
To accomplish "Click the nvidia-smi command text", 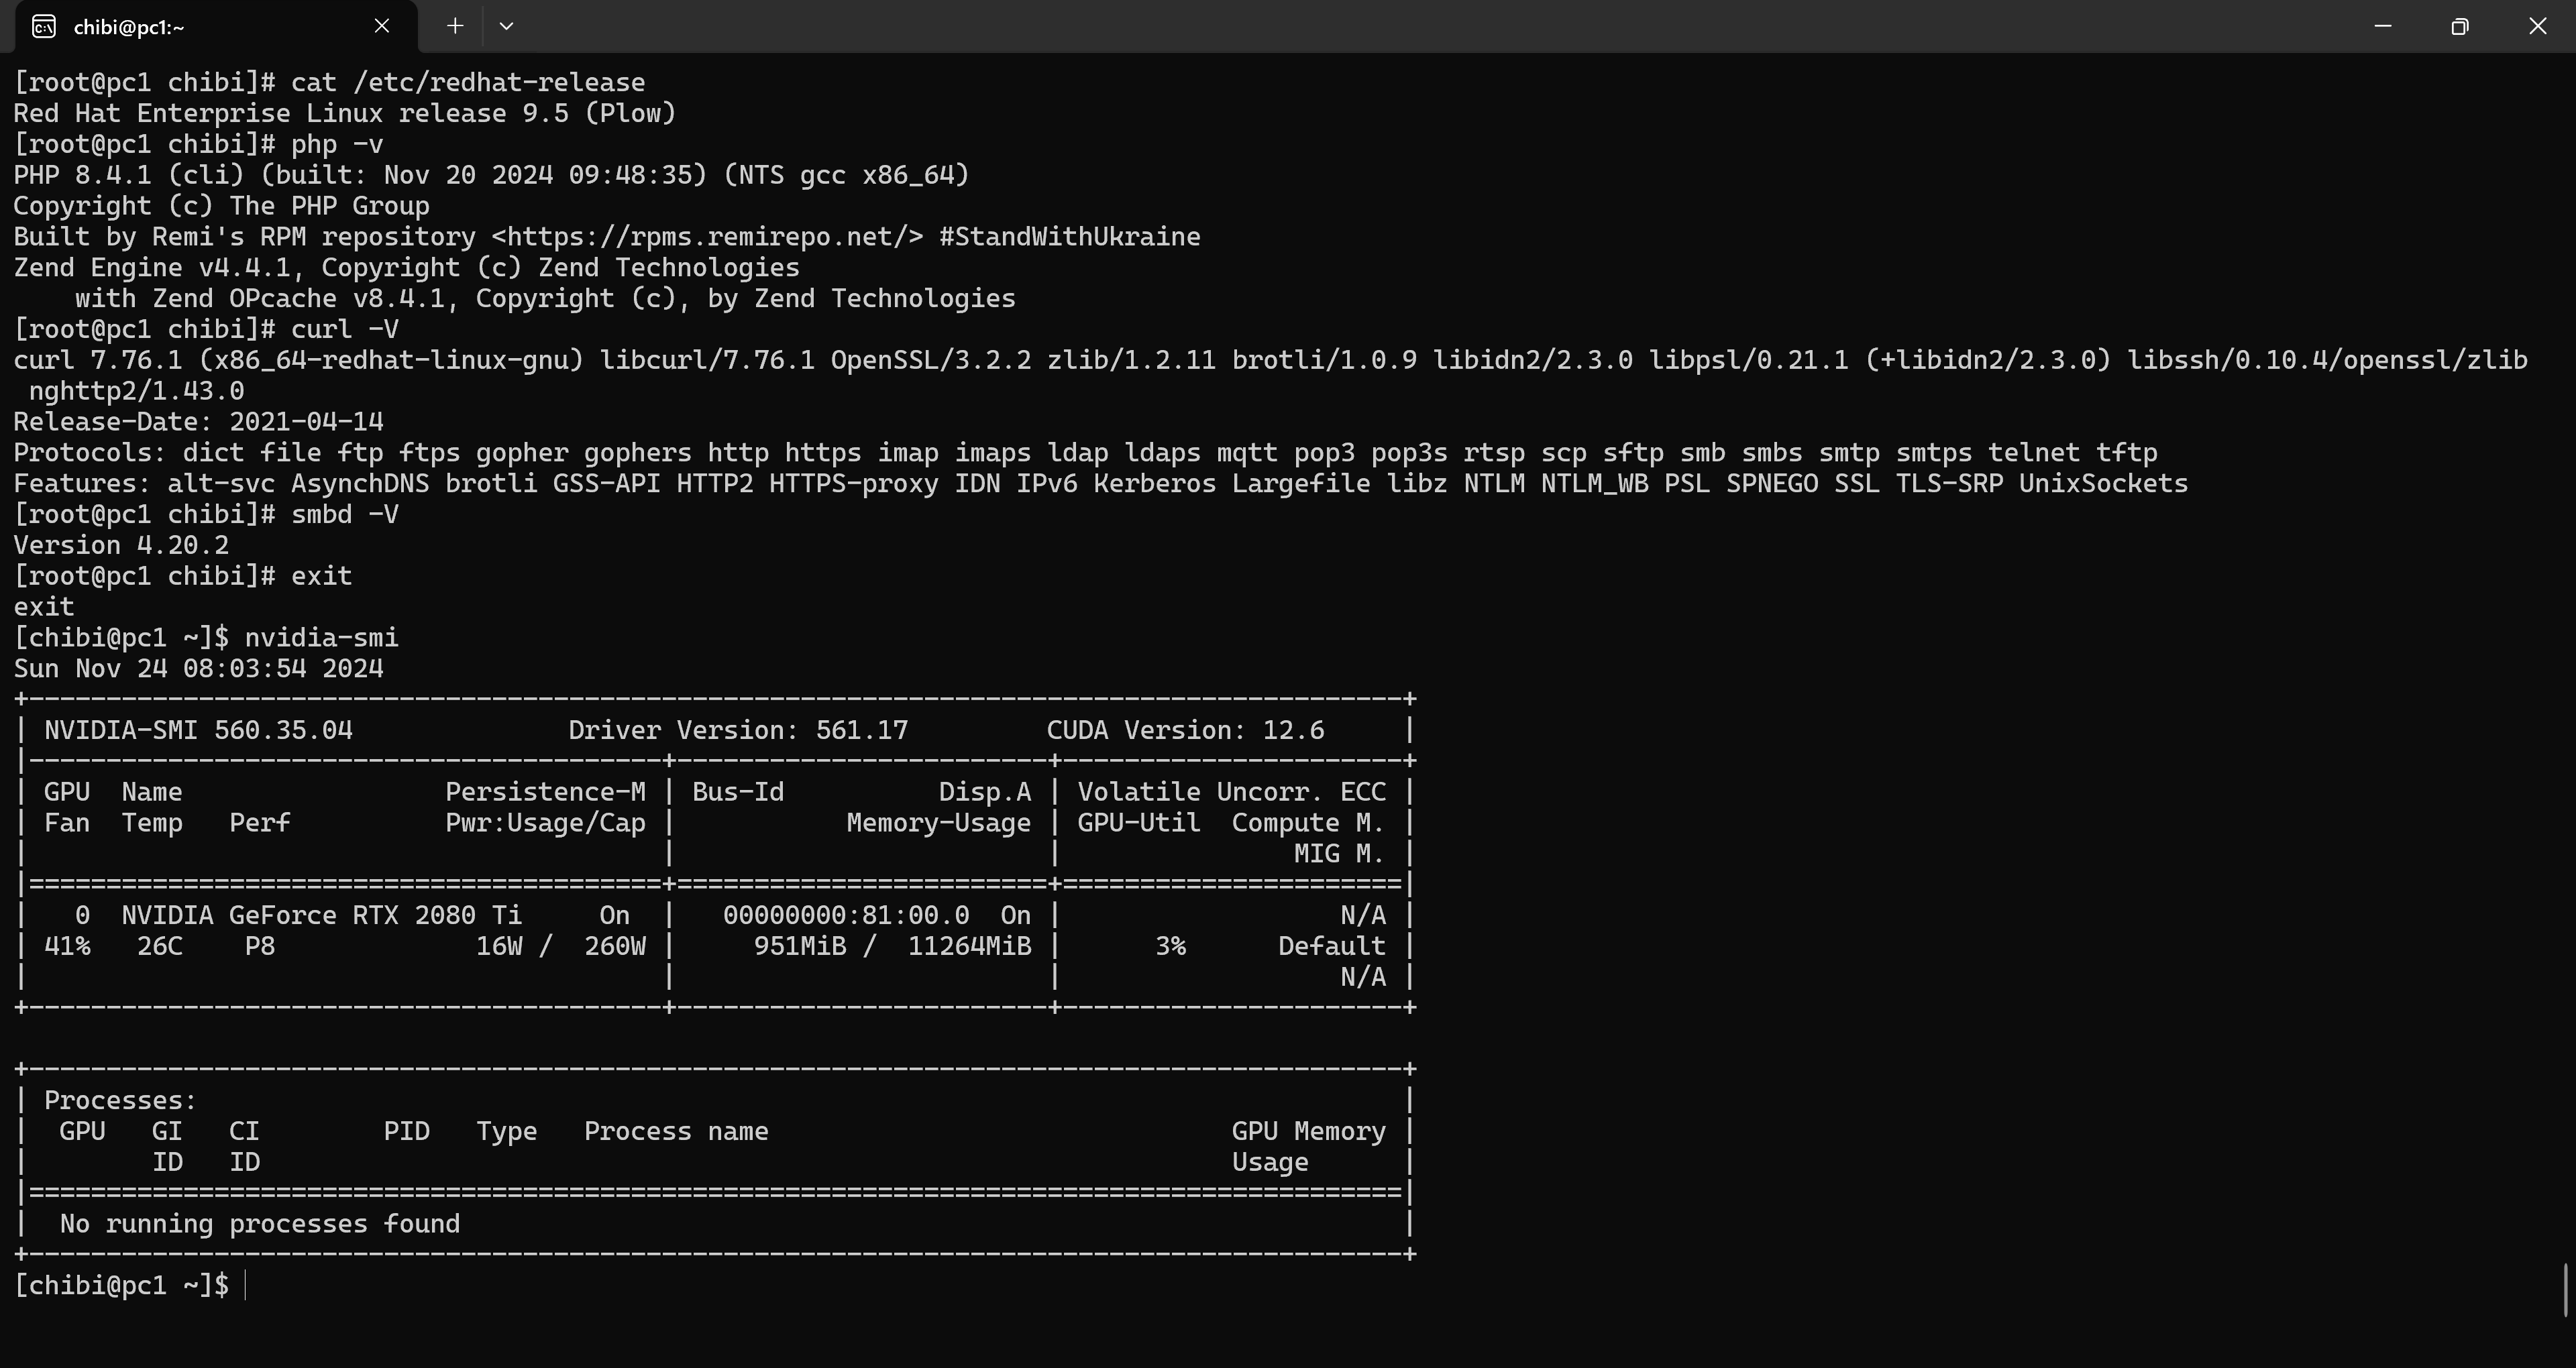I will 321,638.
